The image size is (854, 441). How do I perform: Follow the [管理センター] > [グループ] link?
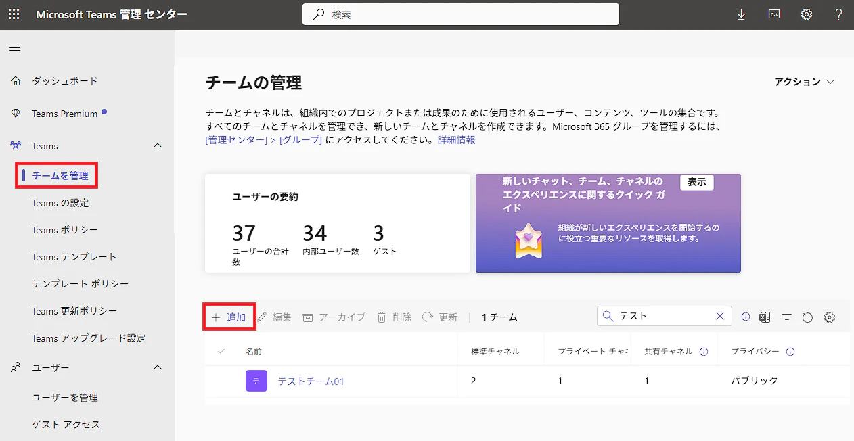tap(263, 140)
